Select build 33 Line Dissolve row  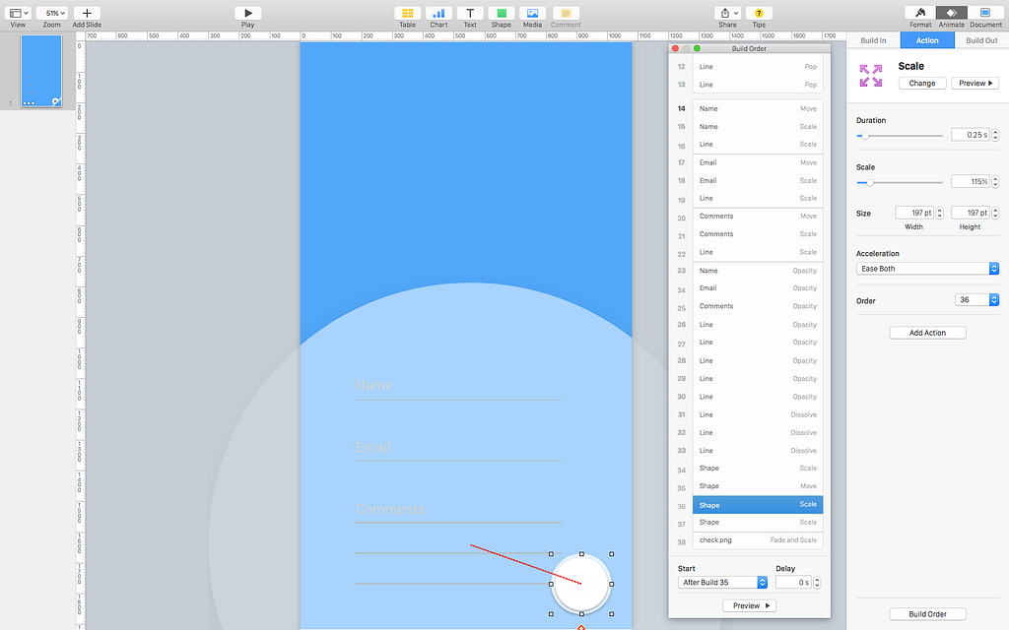click(x=758, y=451)
